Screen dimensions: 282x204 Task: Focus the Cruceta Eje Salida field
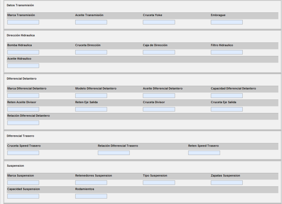[x=227, y=109]
